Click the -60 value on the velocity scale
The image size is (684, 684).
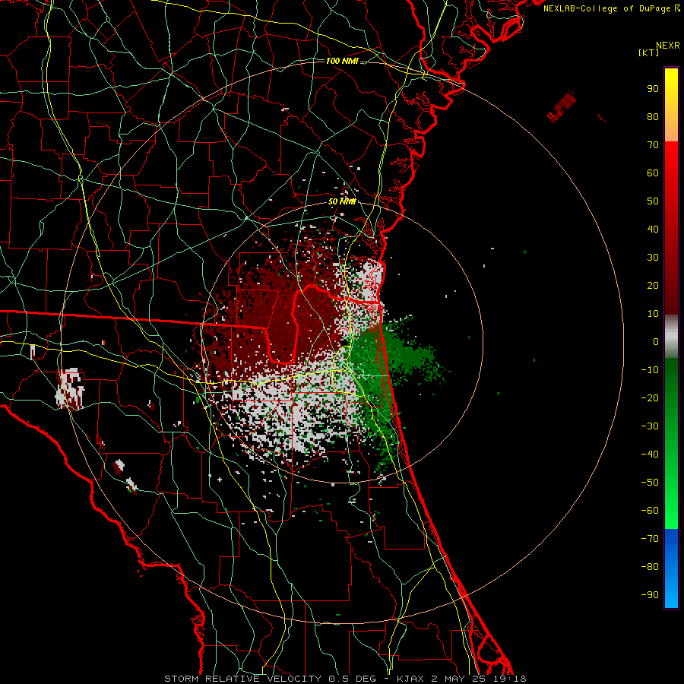650,511
